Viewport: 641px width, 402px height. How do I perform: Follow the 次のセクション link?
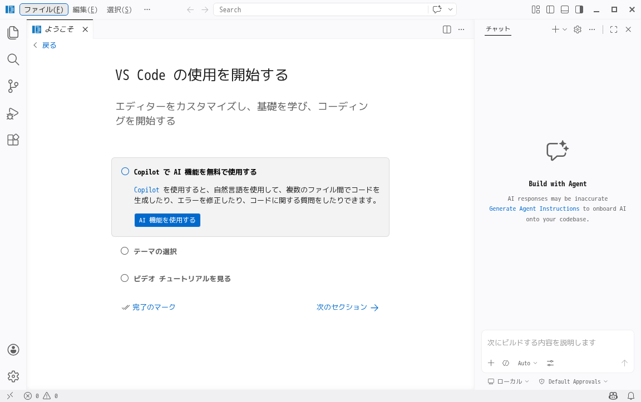(347, 307)
